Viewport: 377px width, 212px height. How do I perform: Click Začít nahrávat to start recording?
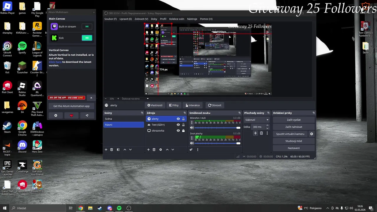coord(294,127)
